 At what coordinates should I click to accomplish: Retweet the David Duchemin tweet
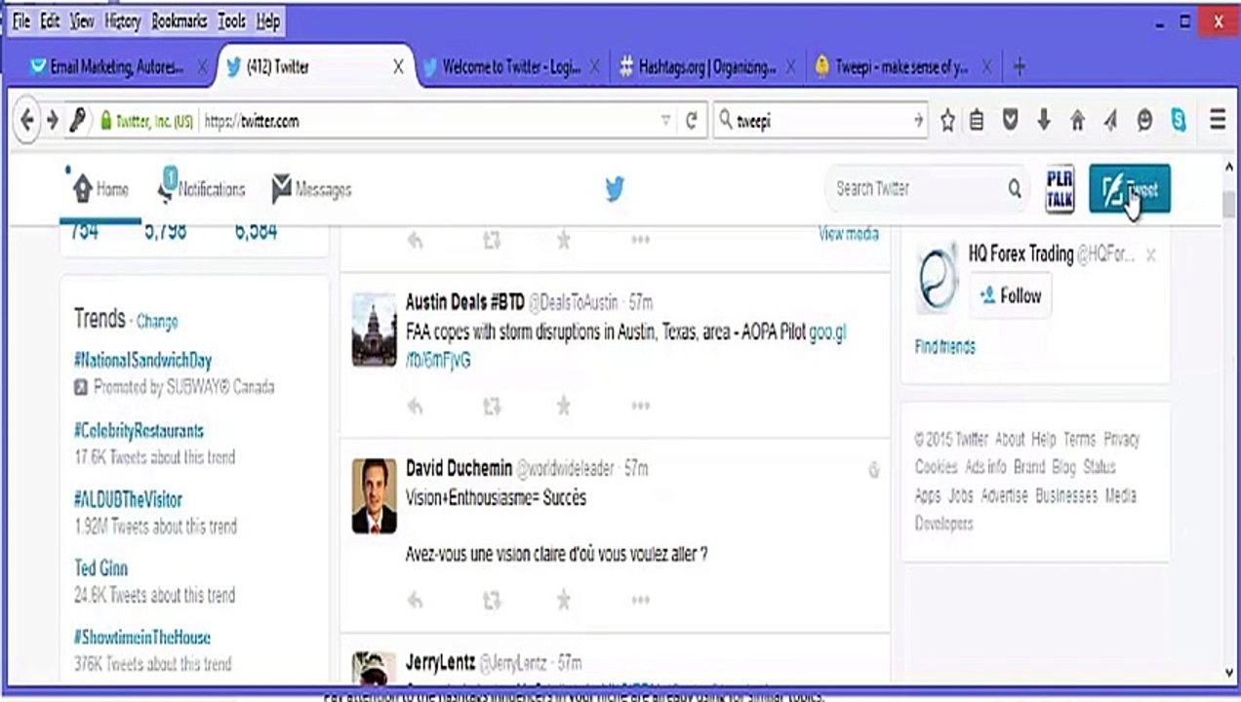pos(492,601)
